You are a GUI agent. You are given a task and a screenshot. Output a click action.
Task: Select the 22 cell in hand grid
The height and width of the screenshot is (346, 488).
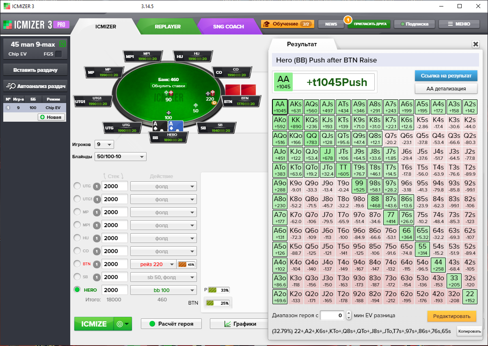tap(470, 297)
